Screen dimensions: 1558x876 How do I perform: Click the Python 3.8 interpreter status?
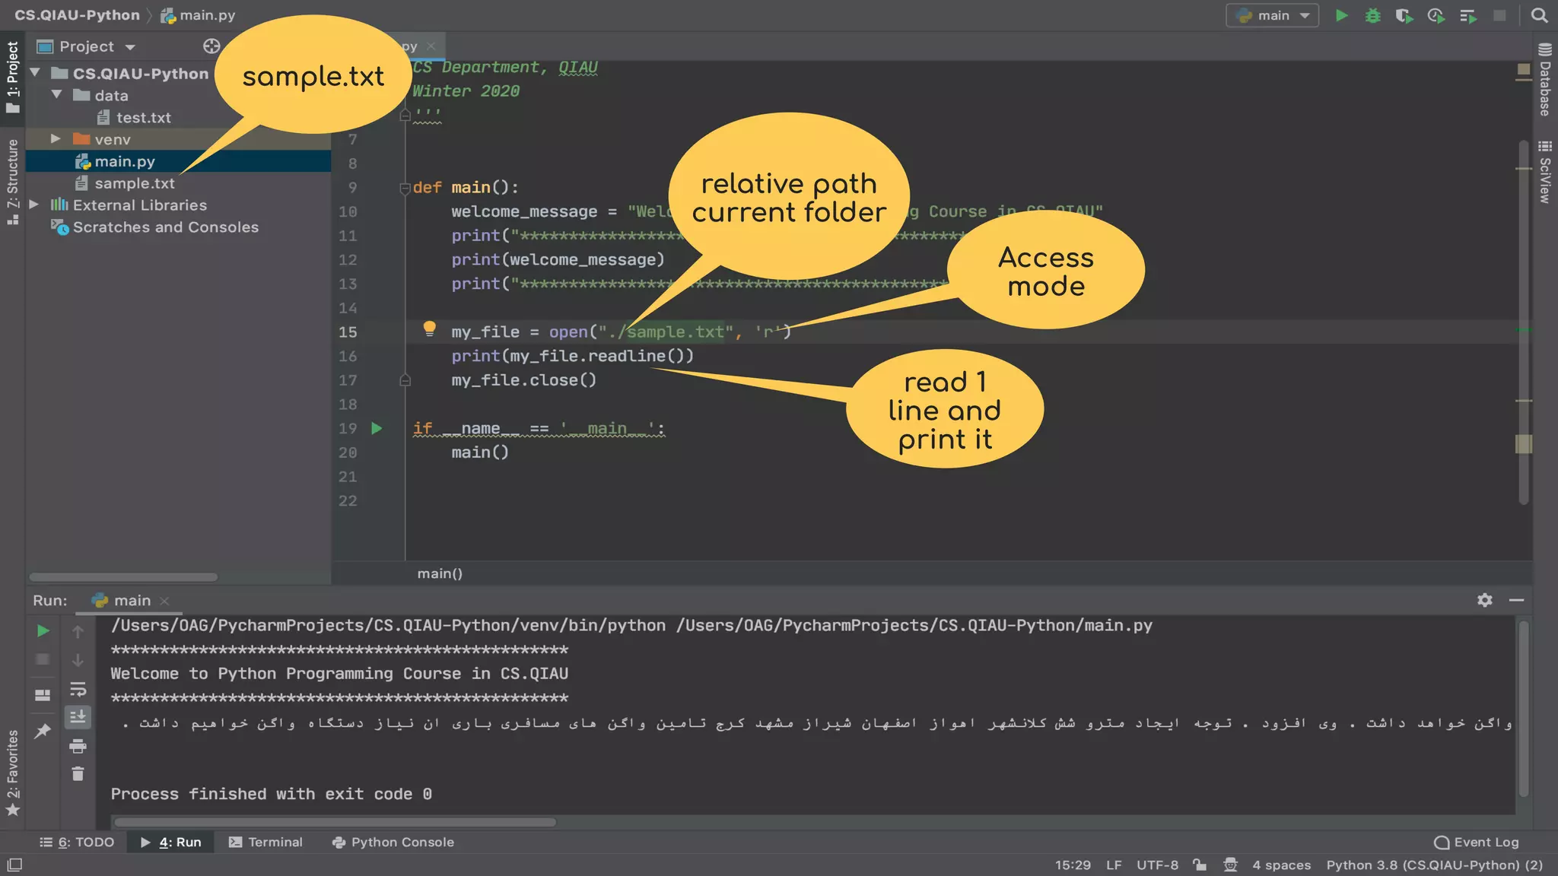pos(1434,865)
